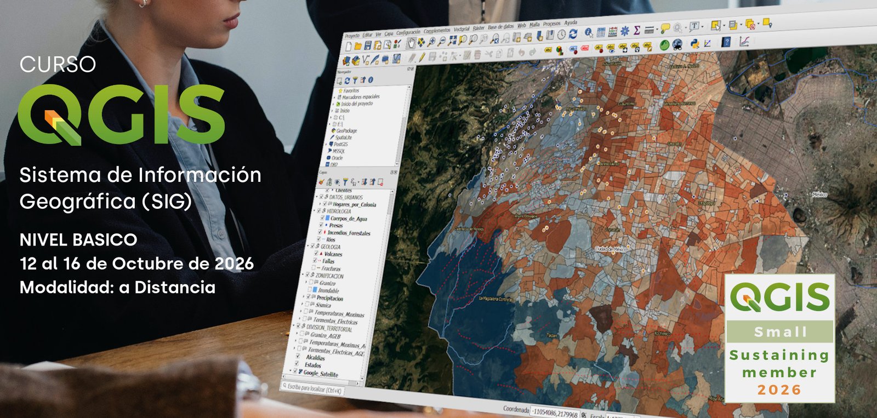Screen dimensions: 877x418
Task: Click the Zoom Full extent icon
Action: (x=452, y=41)
